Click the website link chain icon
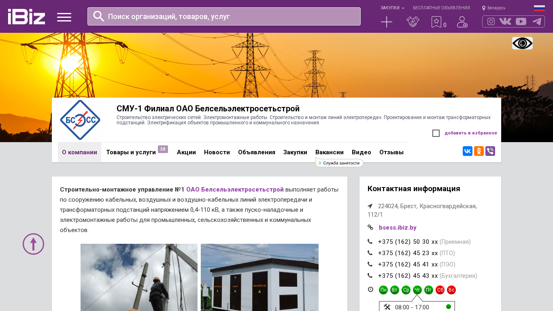Screen dimensions: 553x311 click(370, 228)
